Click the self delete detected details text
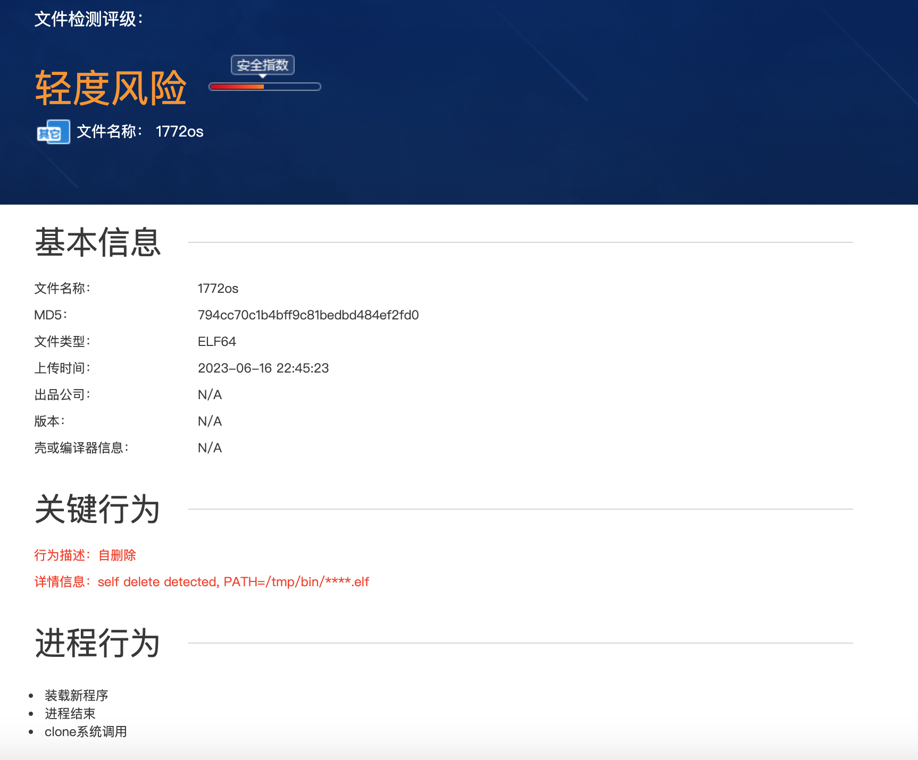This screenshot has height=760, width=918. tap(233, 582)
